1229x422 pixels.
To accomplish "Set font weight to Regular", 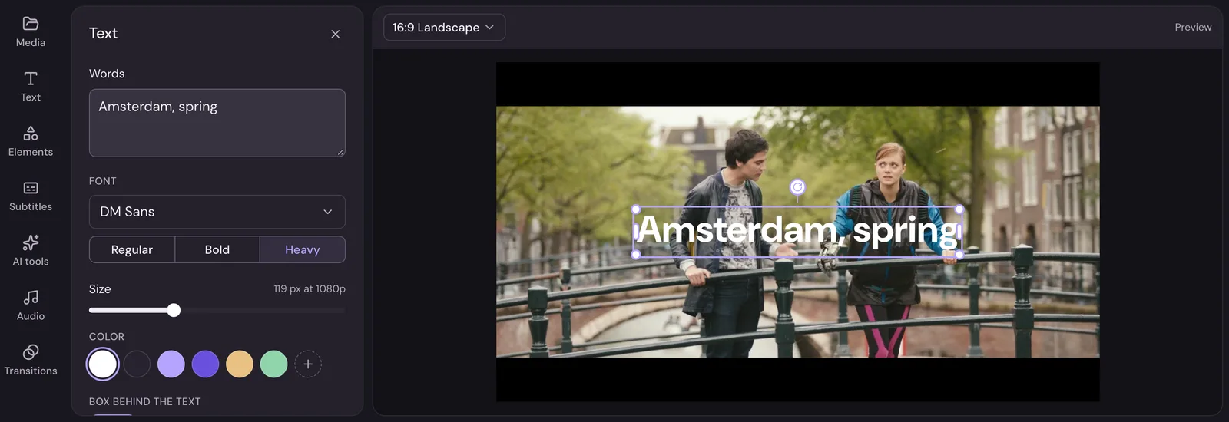I will point(132,249).
